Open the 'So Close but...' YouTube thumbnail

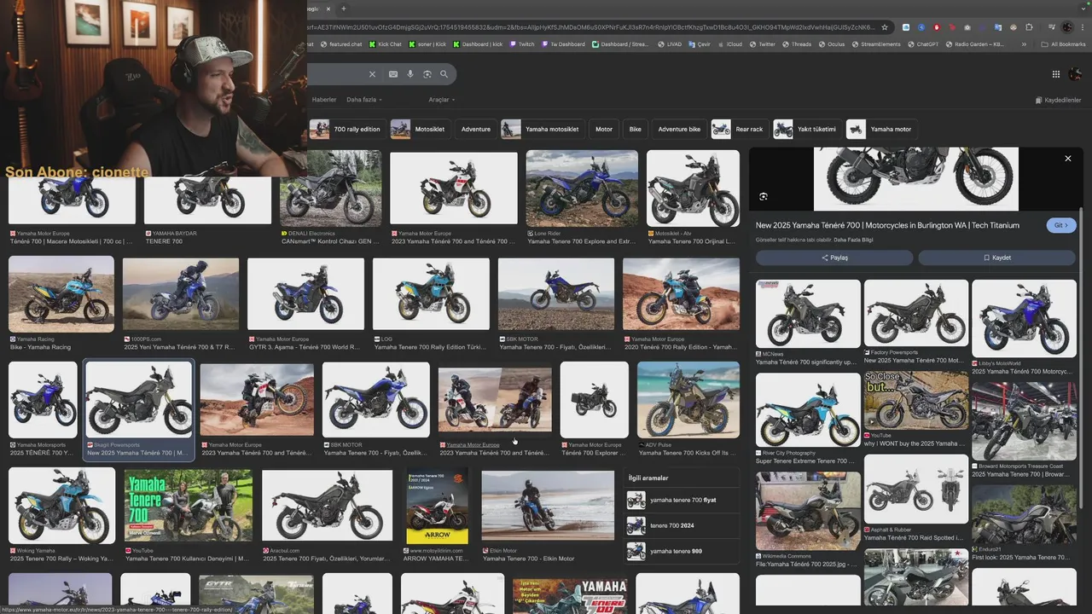click(x=916, y=401)
